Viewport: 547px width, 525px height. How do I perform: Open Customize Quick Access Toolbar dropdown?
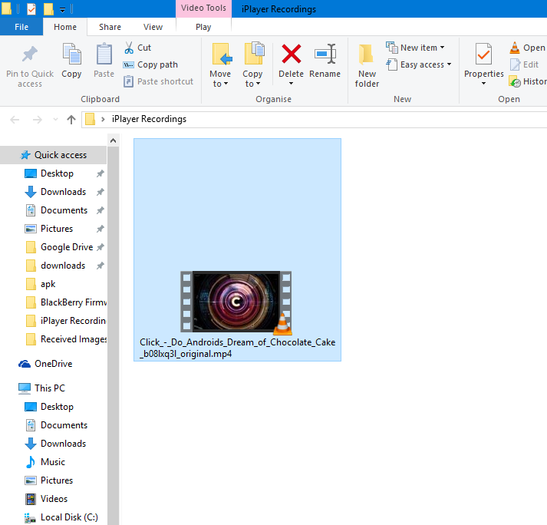pyautogui.click(x=62, y=10)
